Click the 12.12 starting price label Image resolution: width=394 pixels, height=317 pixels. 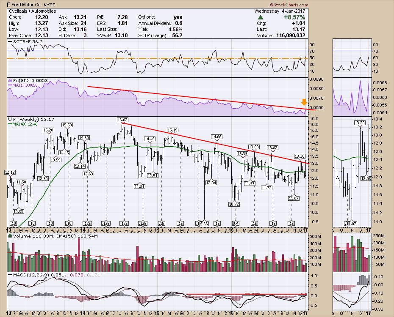click(10, 172)
